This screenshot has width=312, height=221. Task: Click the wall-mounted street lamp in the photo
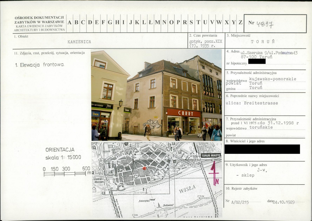[120, 103]
